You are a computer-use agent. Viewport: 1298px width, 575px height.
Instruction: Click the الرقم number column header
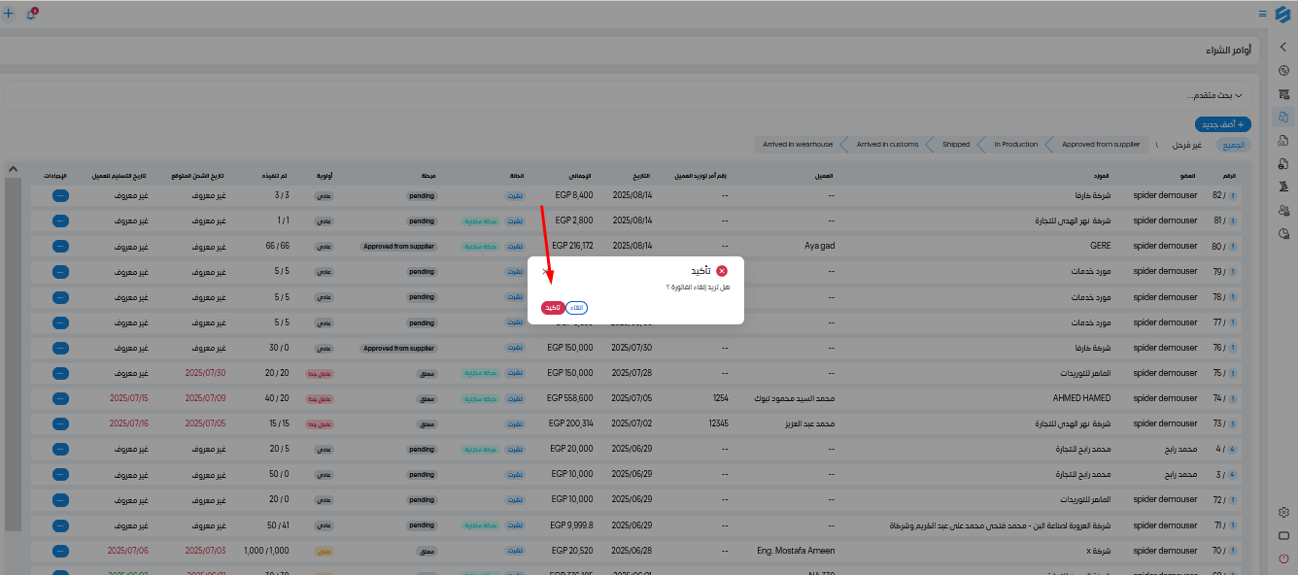click(x=1230, y=176)
